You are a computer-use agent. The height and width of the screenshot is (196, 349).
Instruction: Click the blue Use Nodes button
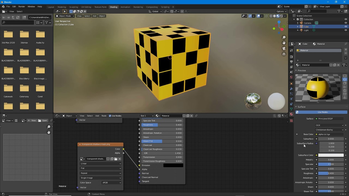tap(322, 112)
